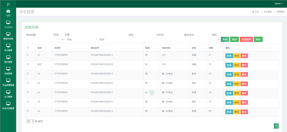Viewport: 287px width, 132px height.
Task: Open the 科目 filter dropdown
Action: pos(59,39)
